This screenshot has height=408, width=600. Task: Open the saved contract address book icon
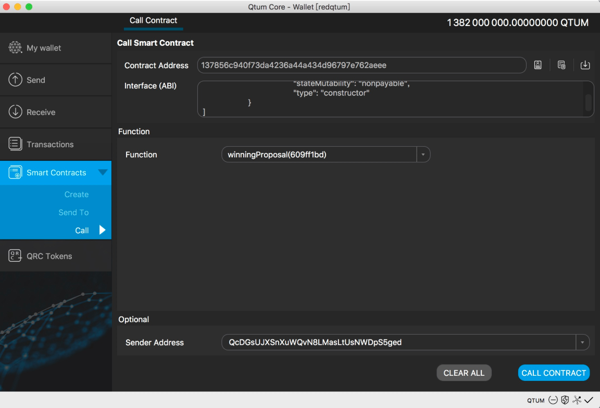(537, 65)
